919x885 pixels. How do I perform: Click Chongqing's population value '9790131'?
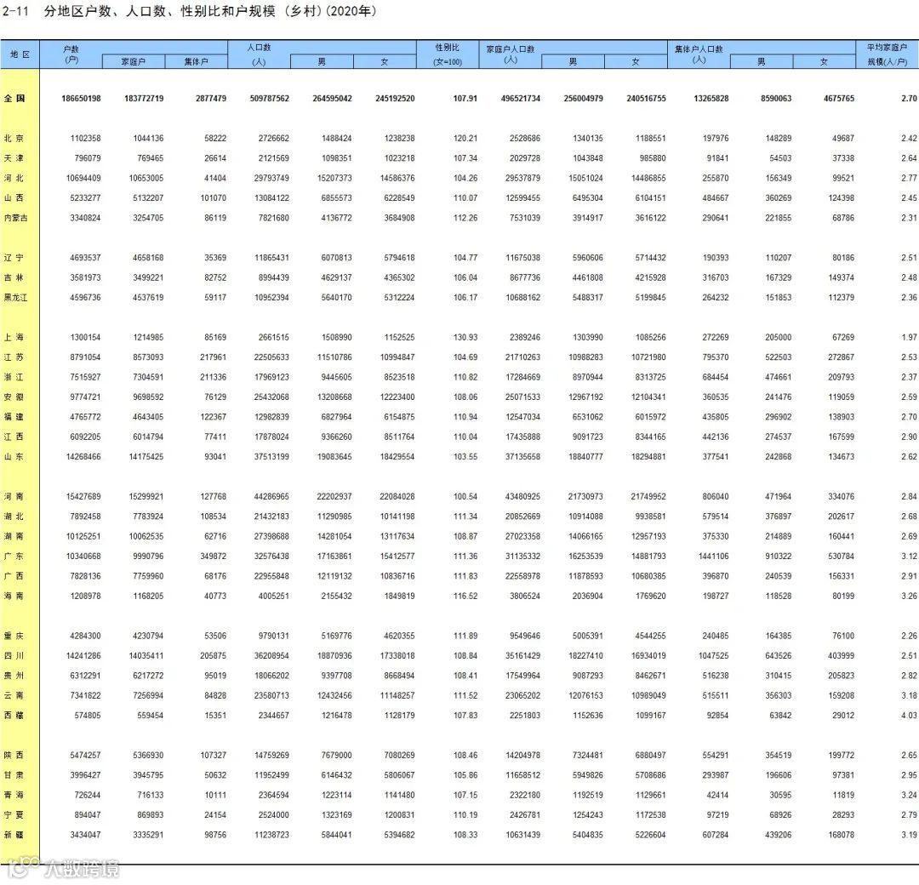tap(274, 636)
